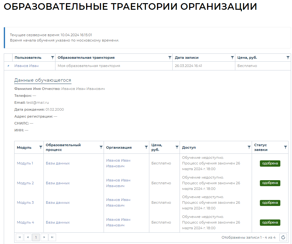Go to previous page of records

point(28,237)
